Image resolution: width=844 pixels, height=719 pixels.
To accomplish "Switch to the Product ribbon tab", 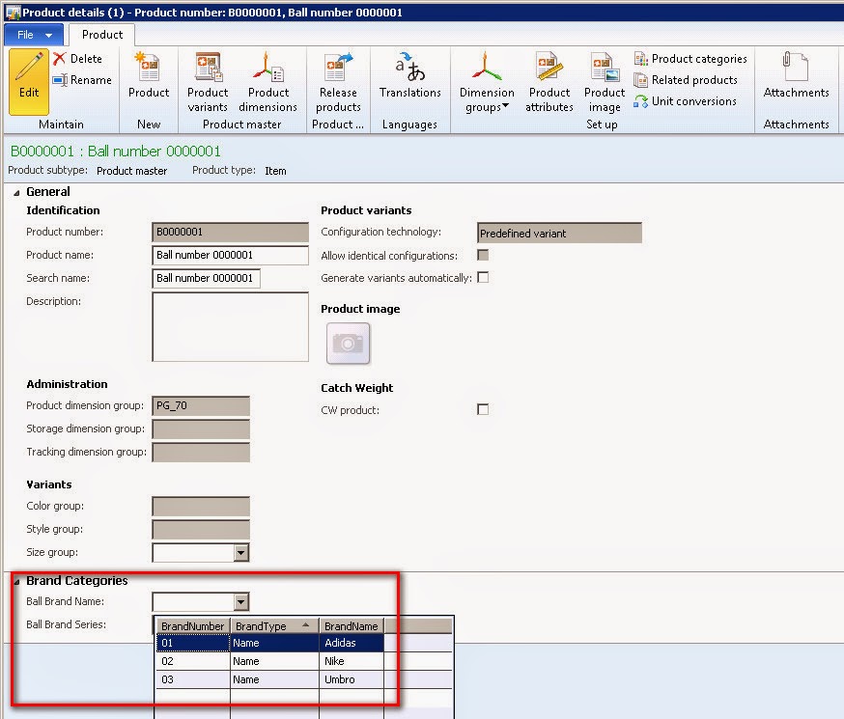I will (x=100, y=33).
